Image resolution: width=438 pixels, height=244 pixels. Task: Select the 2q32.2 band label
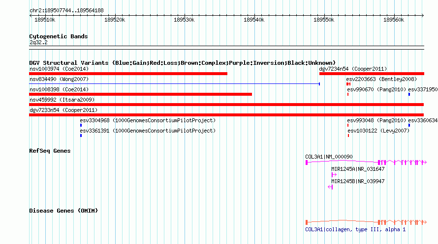pos(38,42)
